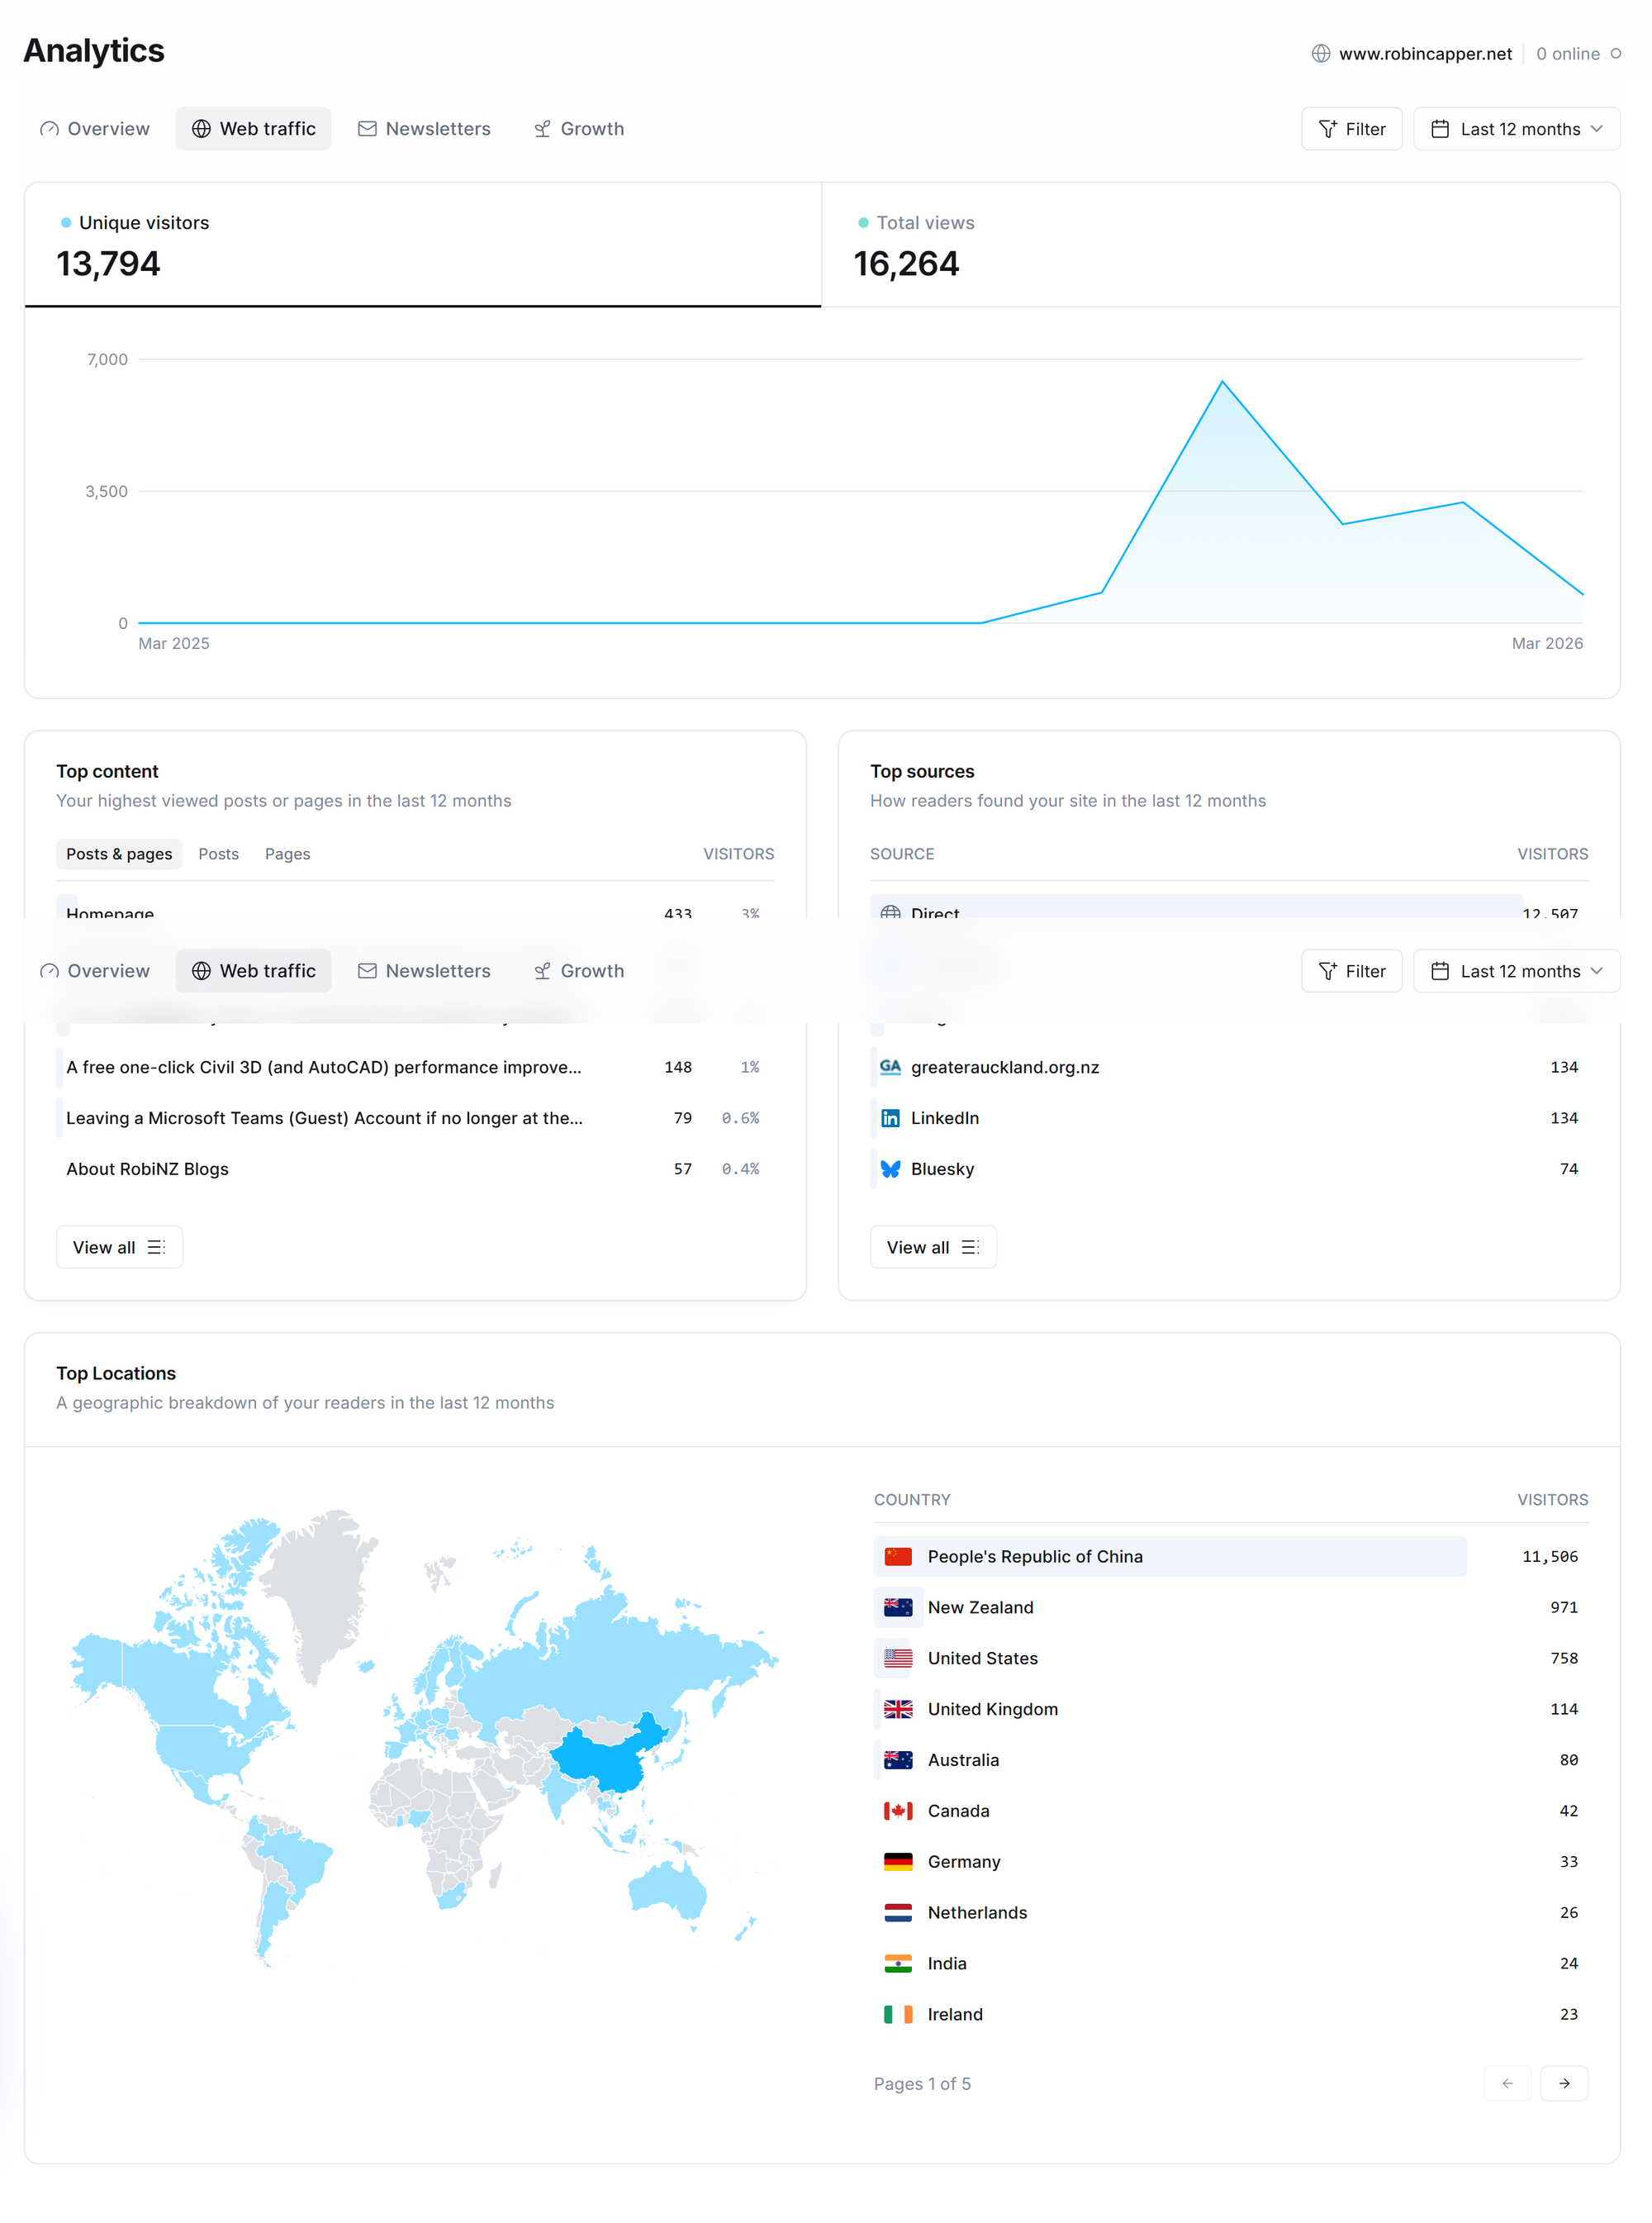This screenshot has width=1652, height=2223.
Task: Click the GA icon beside greaterauckland.org.nz
Action: point(890,1068)
